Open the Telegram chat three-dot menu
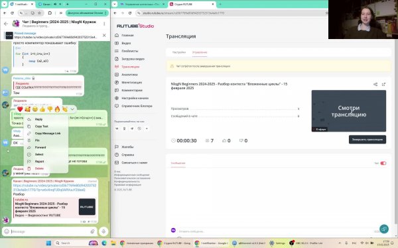This screenshot has width=398, height=248. pyautogui.click(x=104, y=24)
